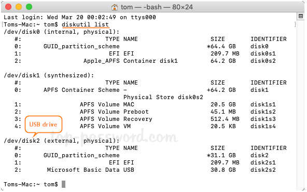This screenshot has width=307, height=192.
Task: Click the yellow minimize window button
Action: (x=19, y=7)
